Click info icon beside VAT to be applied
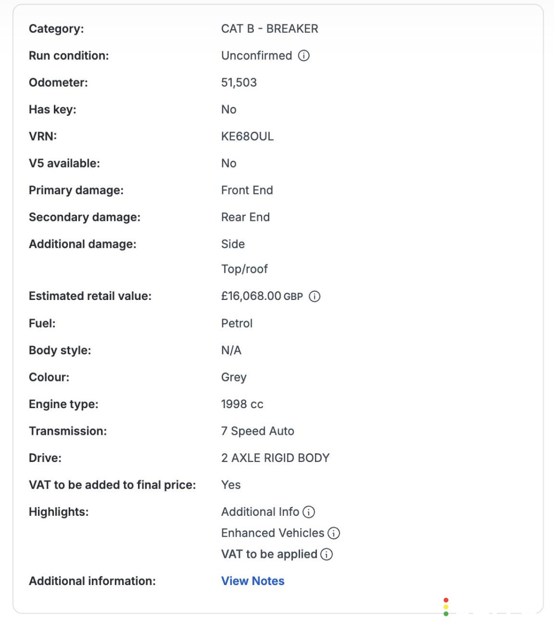 coord(326,554)
